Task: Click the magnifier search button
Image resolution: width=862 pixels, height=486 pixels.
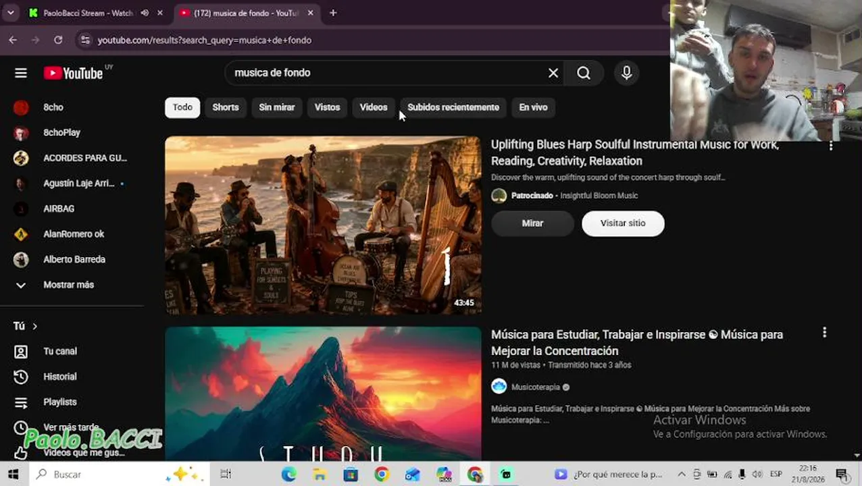Action: pos(584,73)
